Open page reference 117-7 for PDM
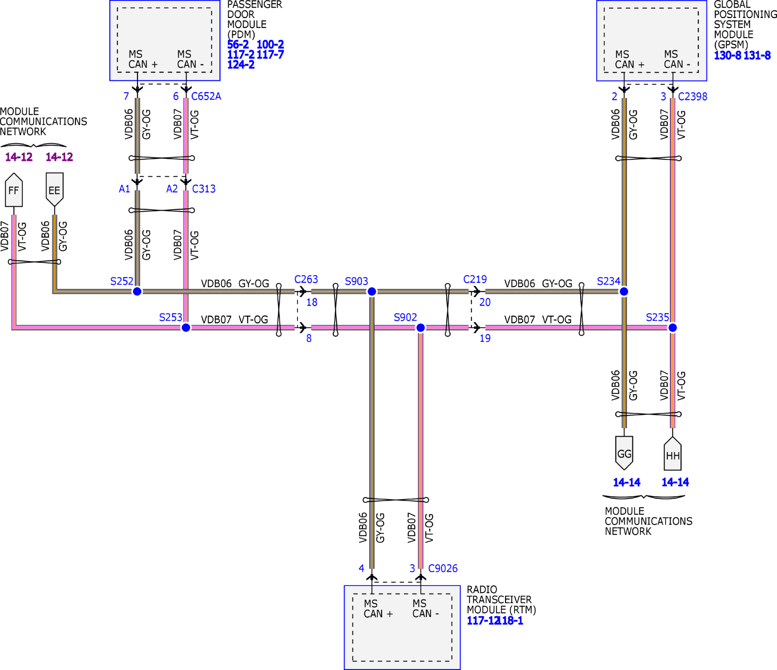Viewport: 777px width, 670px height. point(270,55)
